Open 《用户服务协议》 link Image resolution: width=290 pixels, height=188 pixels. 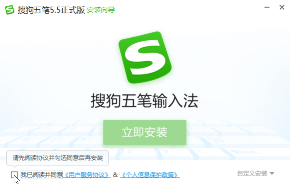click(87, 175)
